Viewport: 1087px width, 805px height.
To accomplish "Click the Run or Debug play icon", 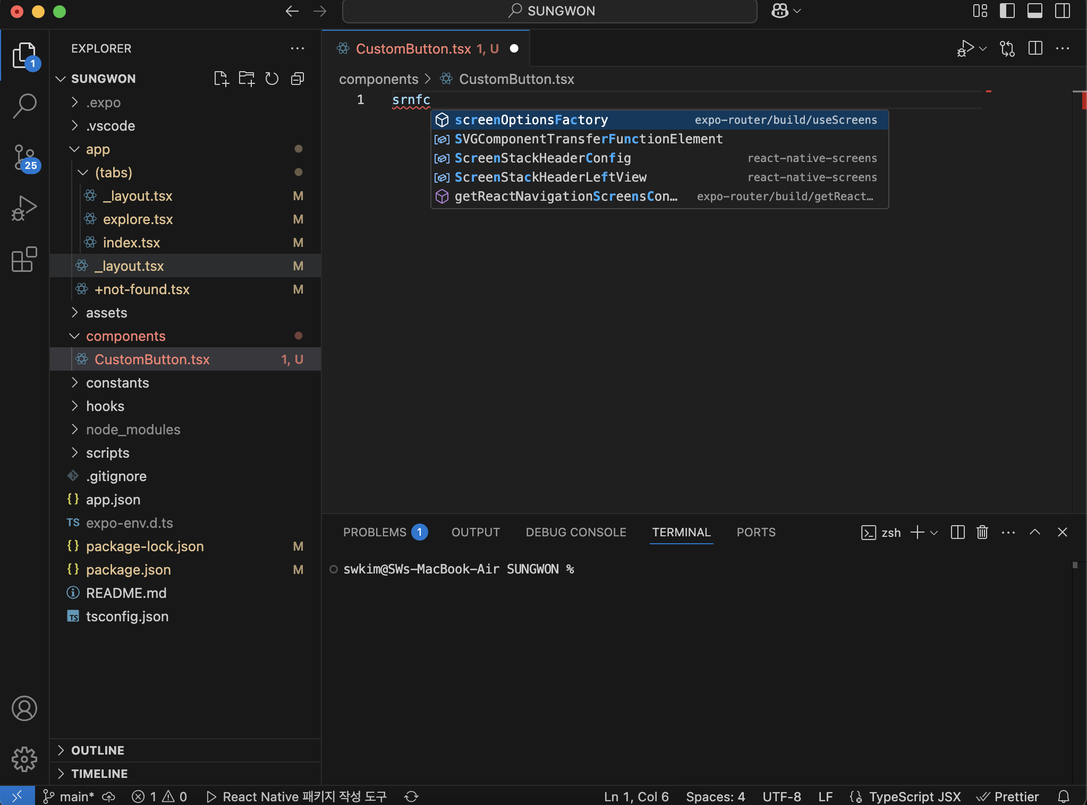I will coord(966,48).
